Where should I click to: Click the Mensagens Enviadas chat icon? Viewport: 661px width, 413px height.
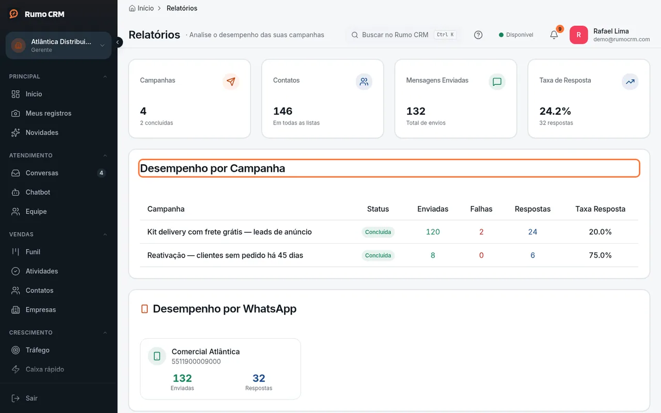[x=497, y=82]
